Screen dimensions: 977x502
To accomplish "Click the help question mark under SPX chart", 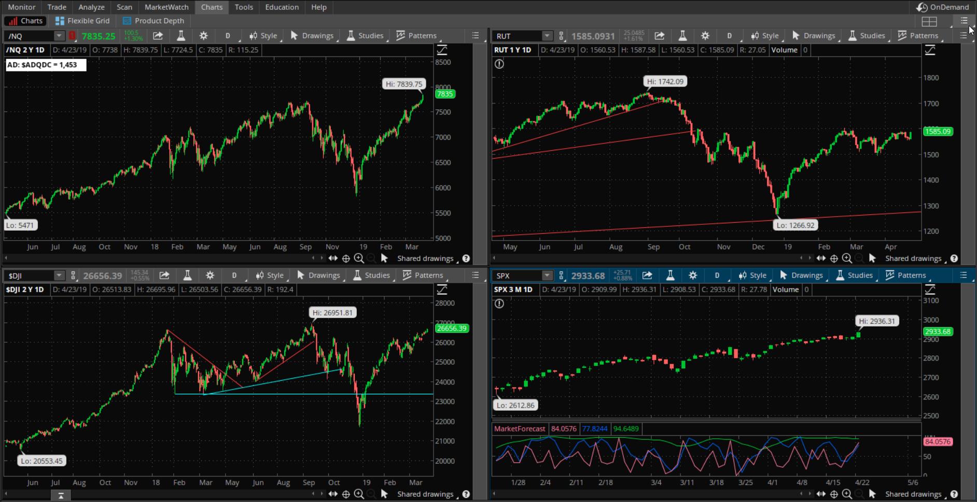I will (954, 494).
